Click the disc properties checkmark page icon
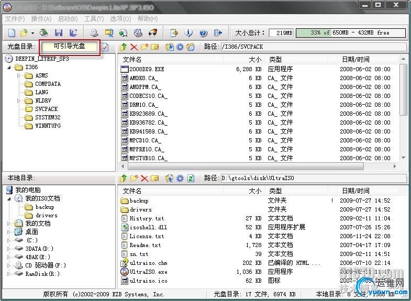Image resolution: width=411 pixels, height=301 pixels. (105, 47)
